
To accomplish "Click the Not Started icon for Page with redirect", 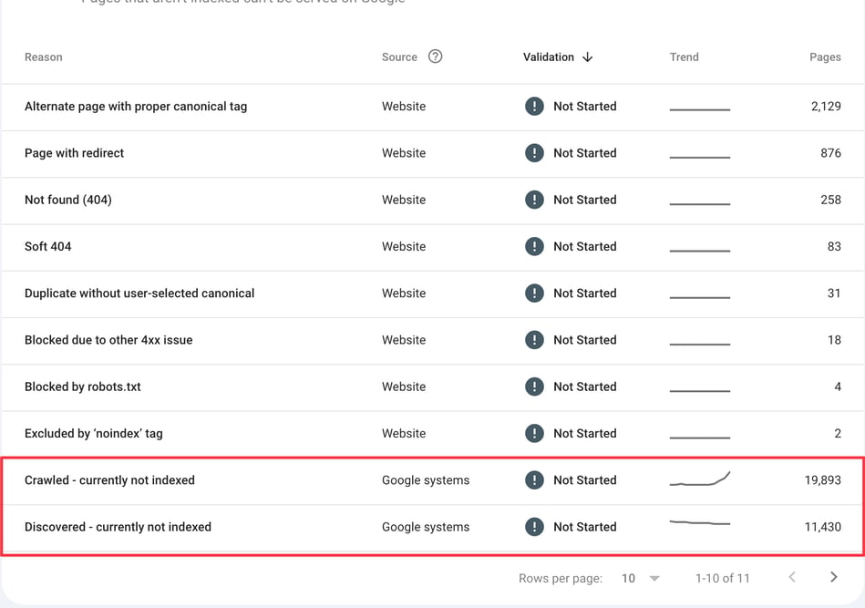I will (x=534, y=153).
